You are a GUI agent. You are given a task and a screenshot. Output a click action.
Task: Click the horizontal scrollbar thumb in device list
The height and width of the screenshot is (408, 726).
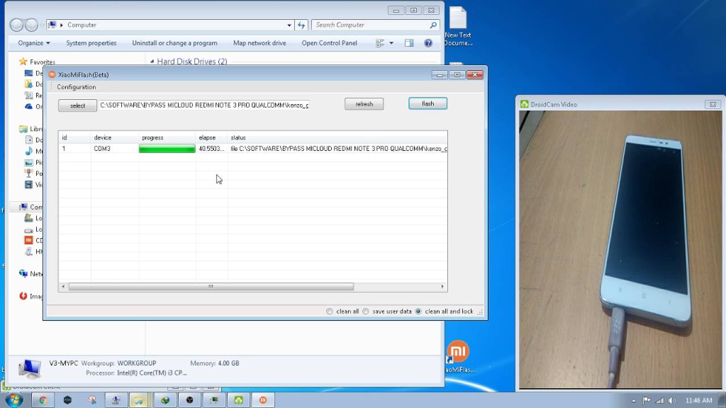[x=211, y=287]
